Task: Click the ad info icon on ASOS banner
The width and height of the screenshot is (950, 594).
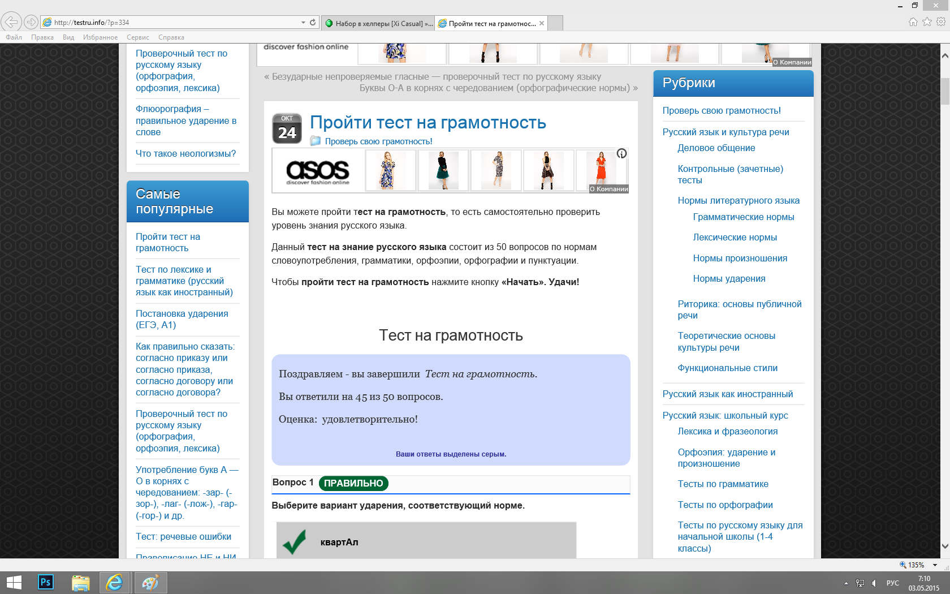Action: tap(621, 153)
